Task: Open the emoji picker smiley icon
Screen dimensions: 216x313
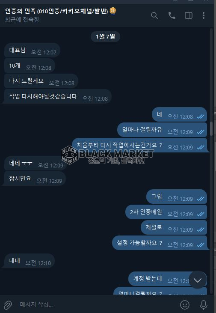Action: click(x=185, y=304)
